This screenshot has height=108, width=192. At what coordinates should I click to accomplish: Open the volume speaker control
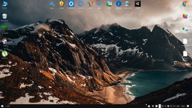pyautogui.click(x=174, y=106)
